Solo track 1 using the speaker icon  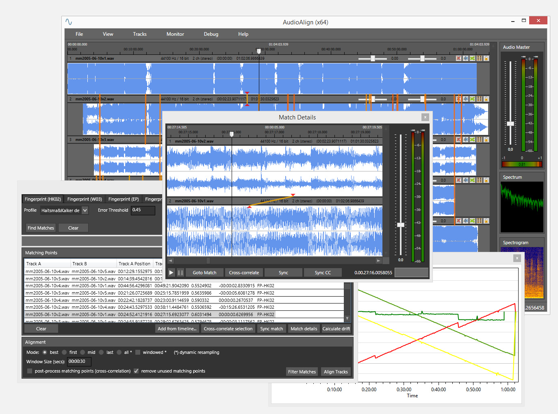point(465,59)
